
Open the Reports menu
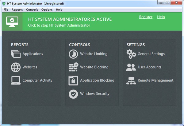17,10
